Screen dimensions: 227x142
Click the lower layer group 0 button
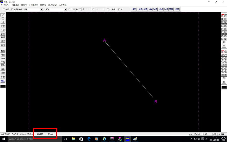pyautogui.click(x=224, y=82)
